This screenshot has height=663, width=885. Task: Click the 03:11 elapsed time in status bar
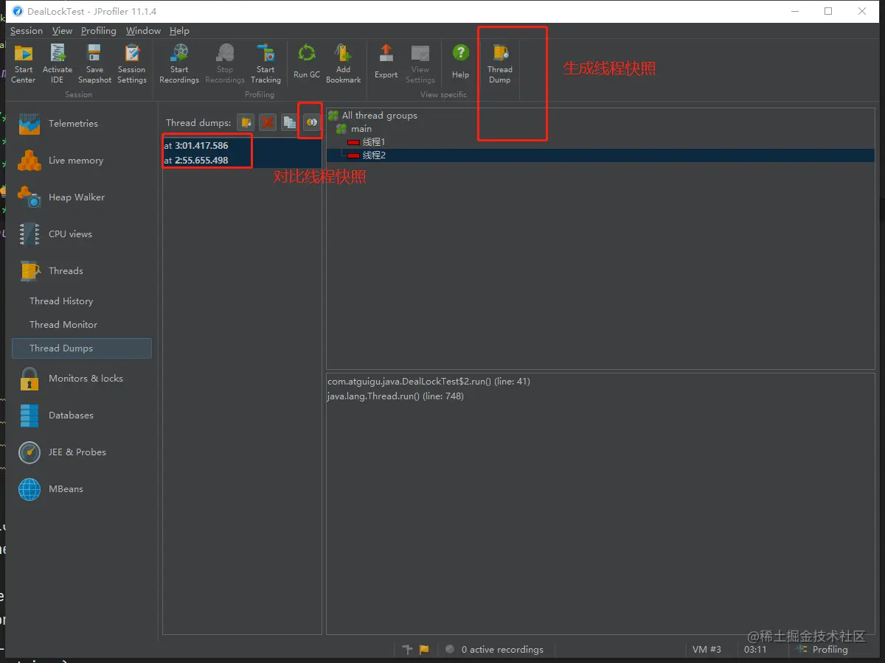pyautogui.click(x=755, y=650)
